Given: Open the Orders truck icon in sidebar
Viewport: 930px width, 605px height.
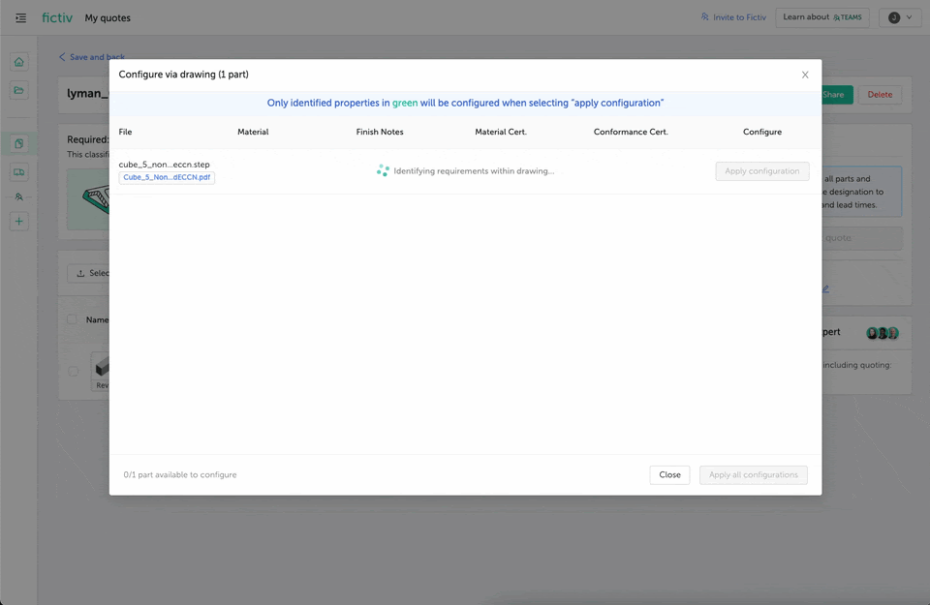Looking at the screenshot, I should [18, 171].
